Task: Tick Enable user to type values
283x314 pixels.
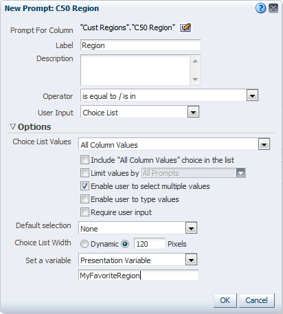Action: pos(84,199)
